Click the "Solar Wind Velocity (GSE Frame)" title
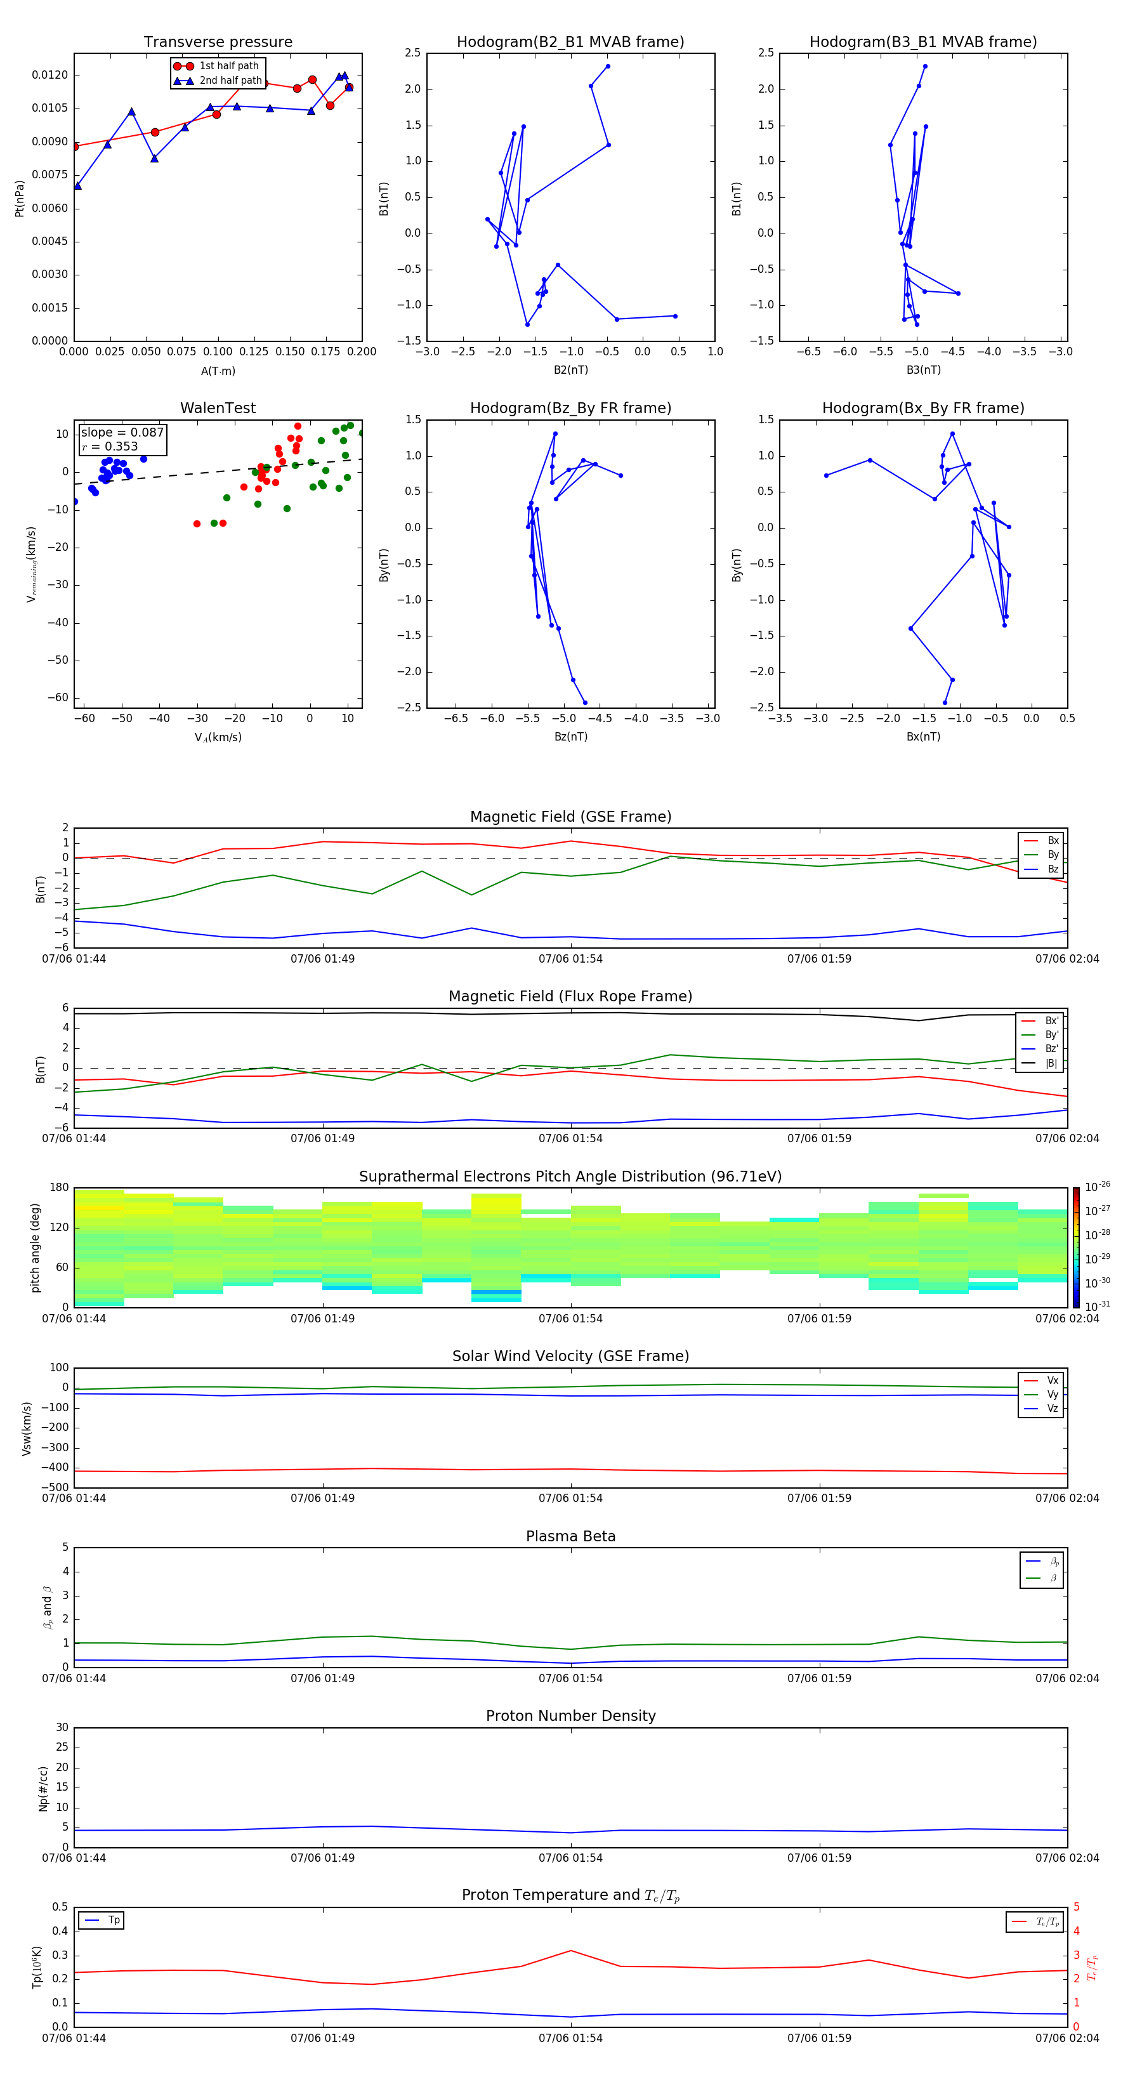The image size is (1142, 2094). click(570, 1357)
